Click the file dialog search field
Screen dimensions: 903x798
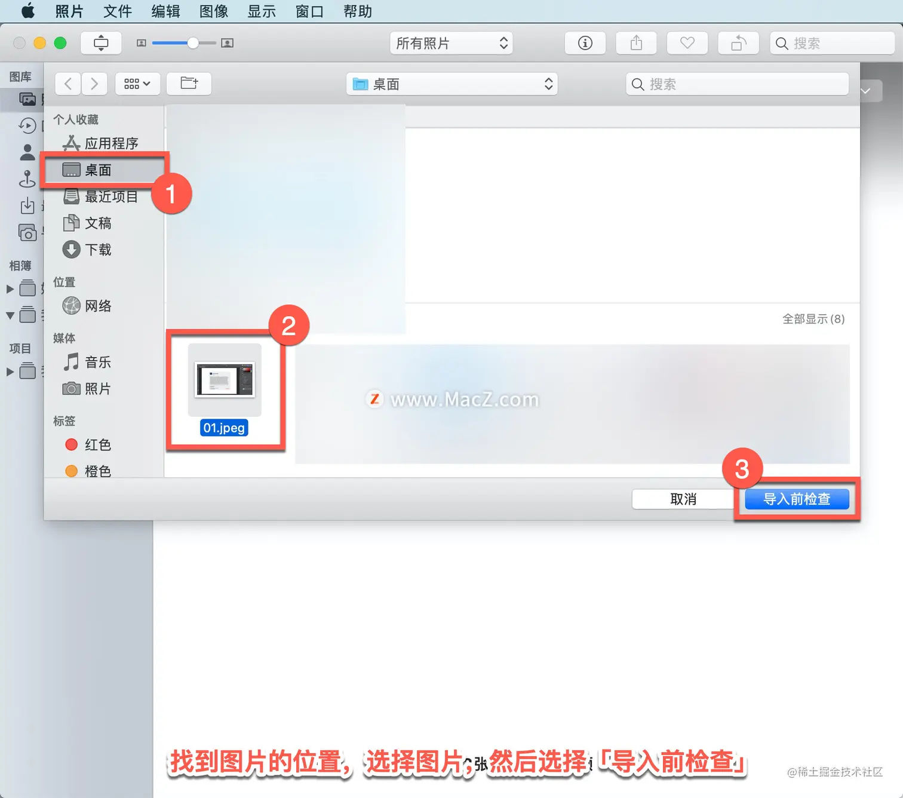pyautogui.click(x=738, y=84)
